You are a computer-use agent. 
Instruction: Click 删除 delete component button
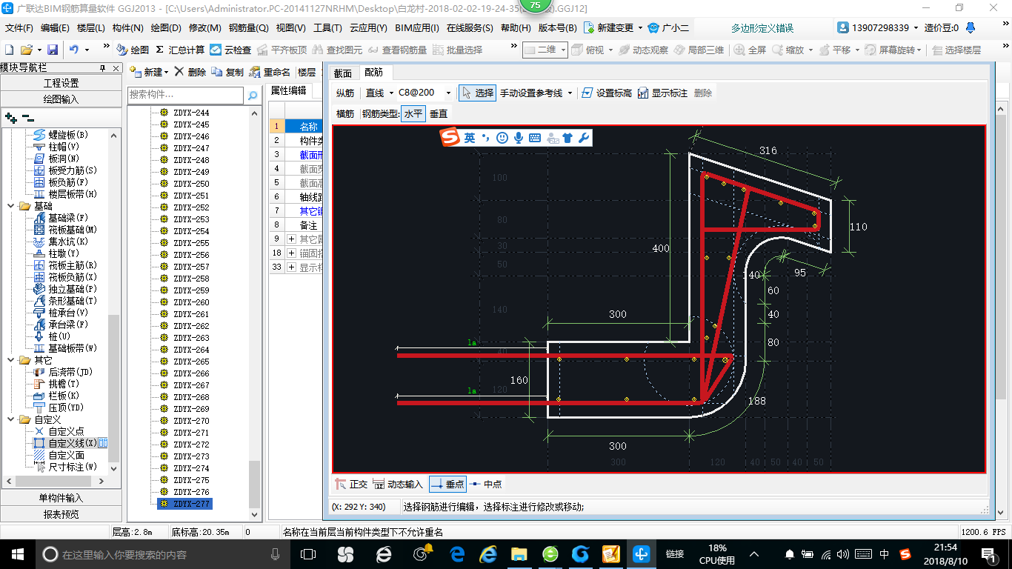(190, 72)
